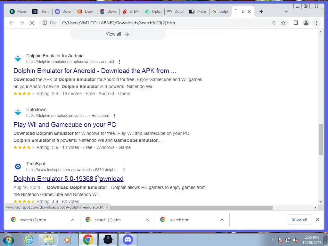Screen dimensions: 328x246
Task: Open the Windows Start menu
Action: (x=8, y=240)
